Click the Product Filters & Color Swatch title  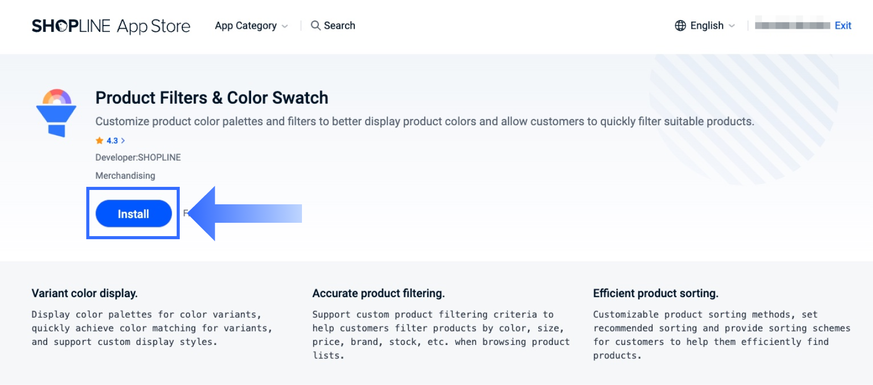coord(212,98)
